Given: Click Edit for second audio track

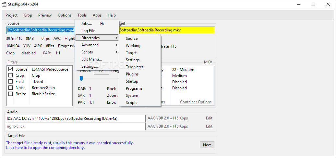Looking at the screenshot, I should point(209,126).
